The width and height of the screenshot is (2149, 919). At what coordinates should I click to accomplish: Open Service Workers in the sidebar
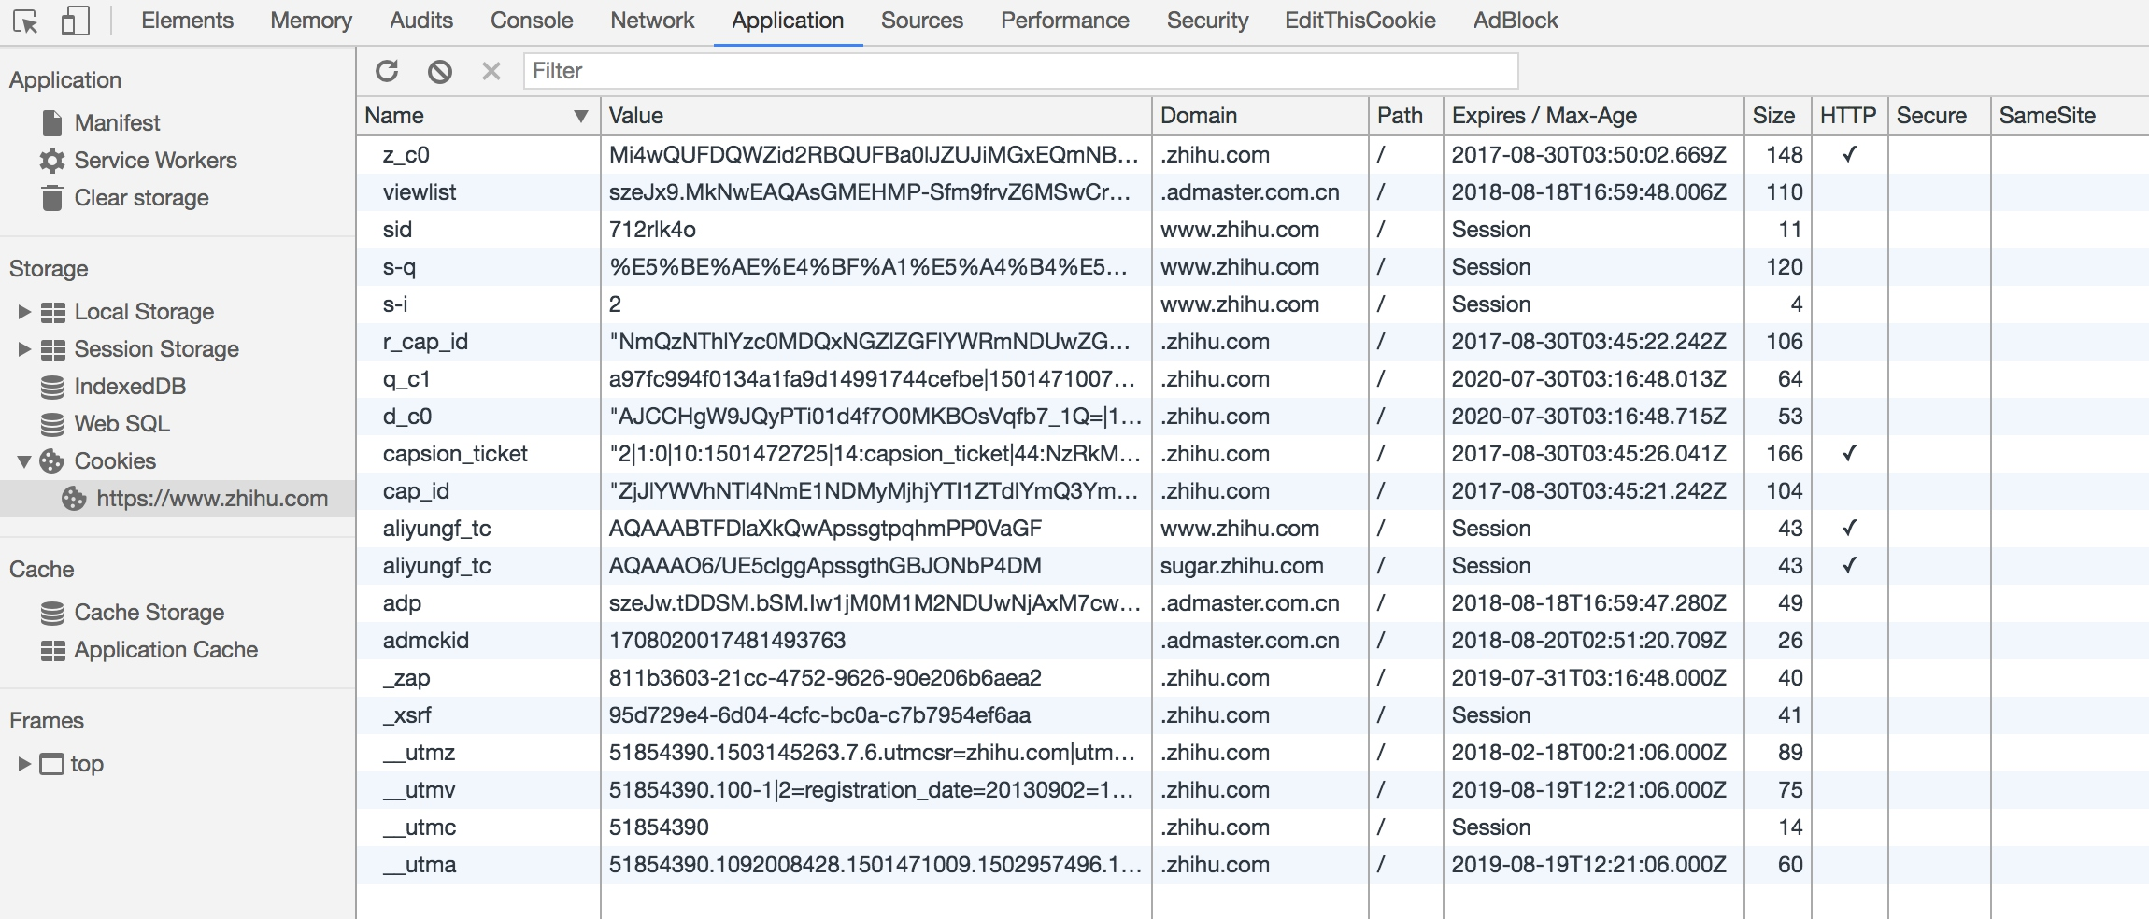tap(155, 161)
